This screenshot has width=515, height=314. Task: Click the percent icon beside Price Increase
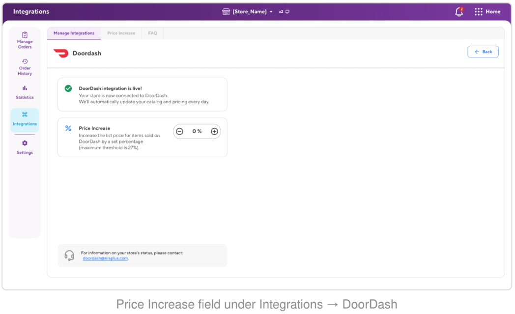point(68,128)
